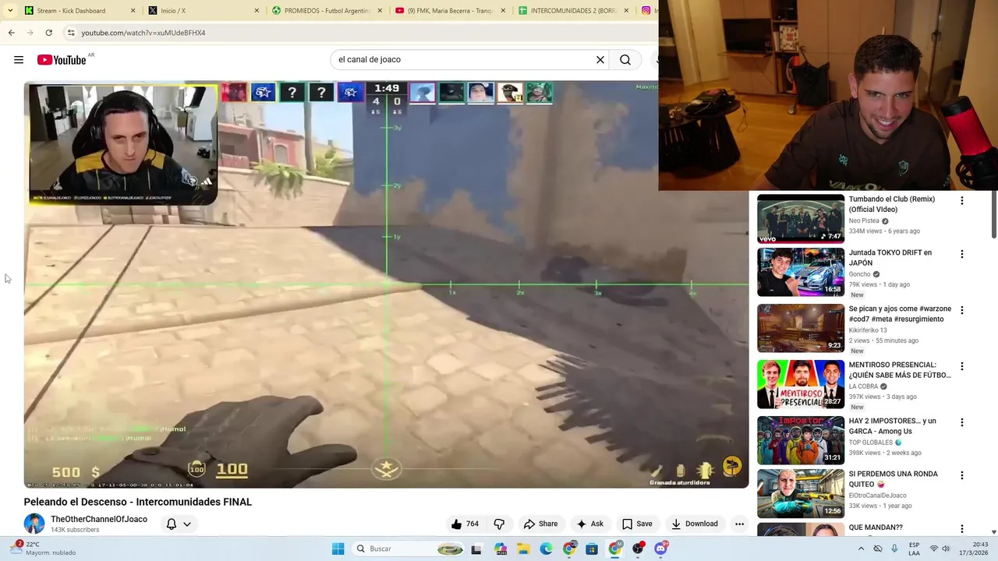This screenshot has width=998, height=561.
Task: Open SI PERDEMOS UNA RONDA QUITEO thumbnail
Action: tap(800, 493)
